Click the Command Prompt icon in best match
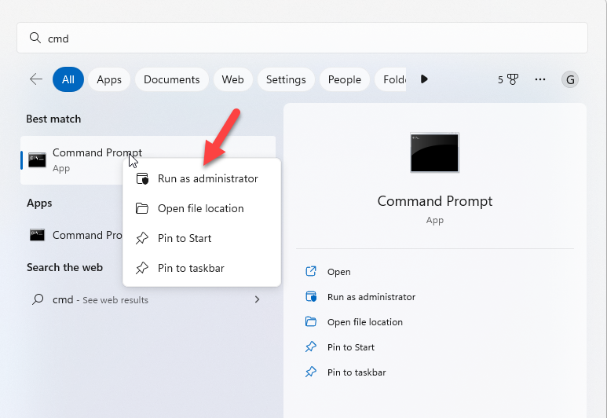 pos(37,160)
